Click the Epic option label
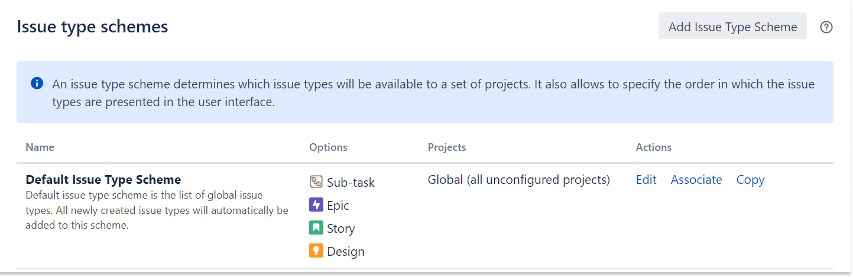 [x=338, y=206]
